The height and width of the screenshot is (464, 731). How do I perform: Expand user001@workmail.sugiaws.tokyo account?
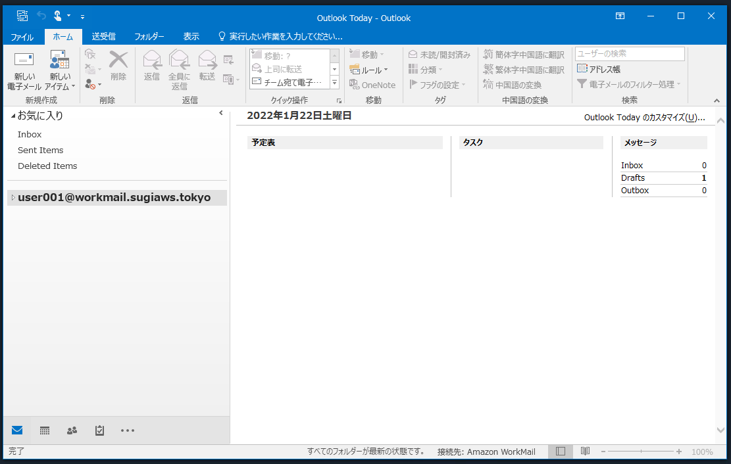tap(13, 198)
